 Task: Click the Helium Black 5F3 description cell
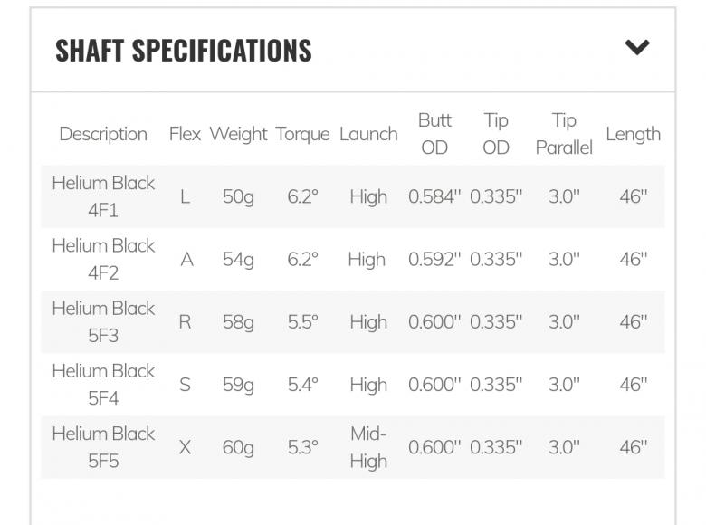pos(103,321)
